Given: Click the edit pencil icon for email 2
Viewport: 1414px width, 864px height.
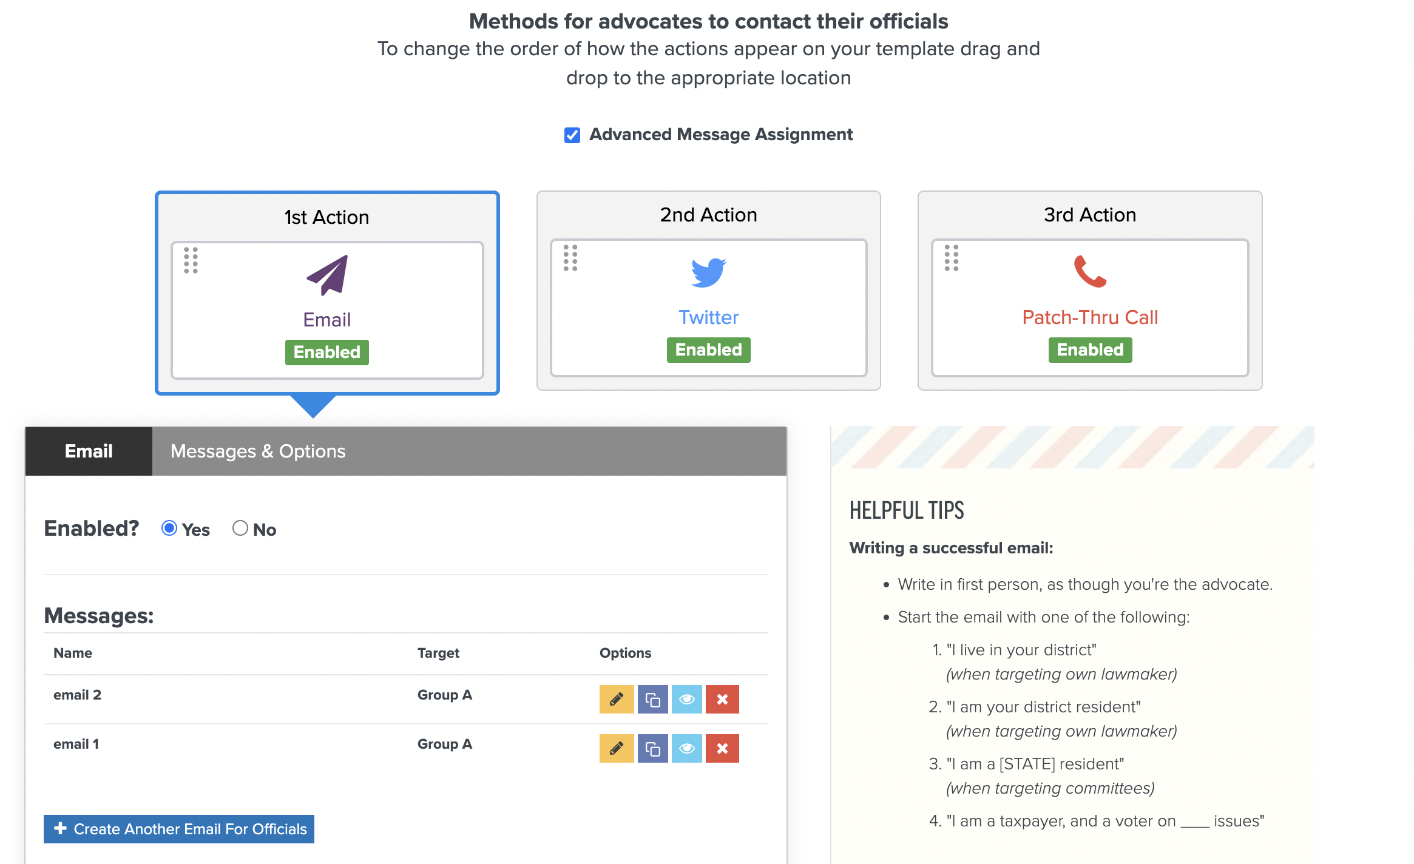Looking at the screenshot, I should click(x=616, y=699).
